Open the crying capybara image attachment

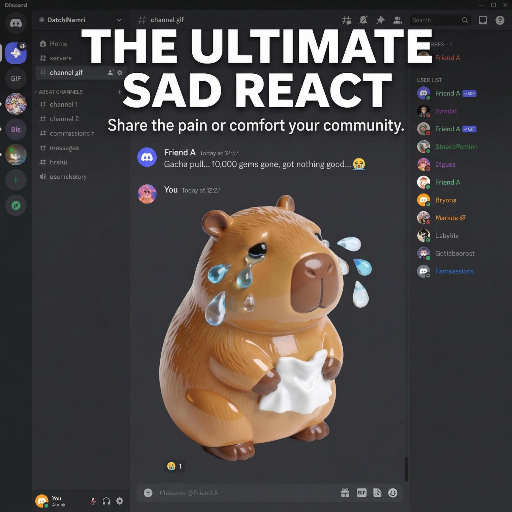point(265,328)
